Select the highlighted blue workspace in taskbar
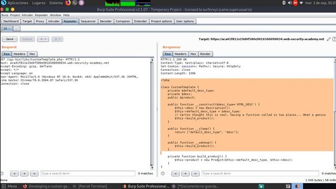This screenshot has height=189, width=336. (298, 186)
